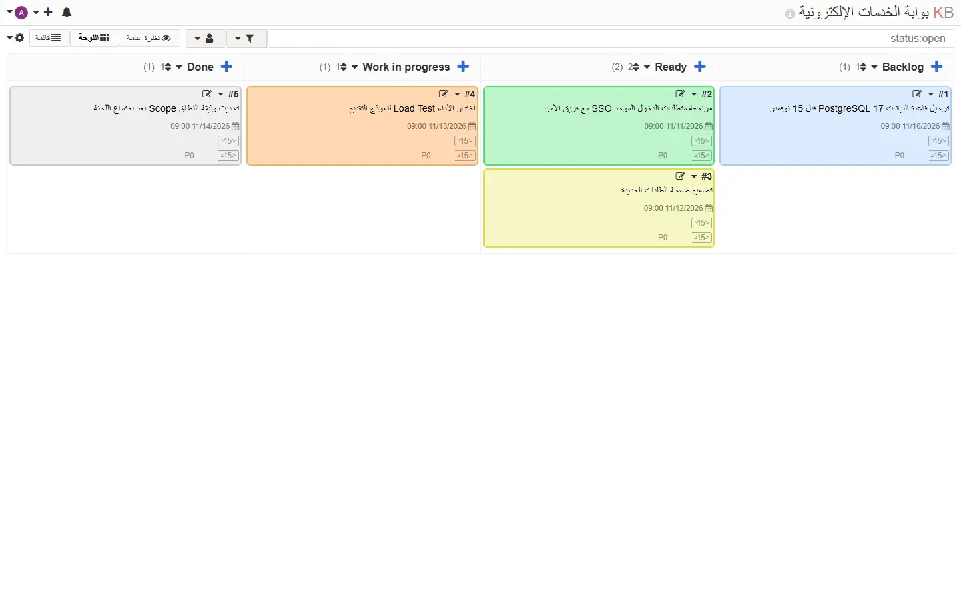This screenshot has height=601, width=961.
Task: Open the task titled تصميم صفحة الطلبات الجديدة
Action: point(667,190)
